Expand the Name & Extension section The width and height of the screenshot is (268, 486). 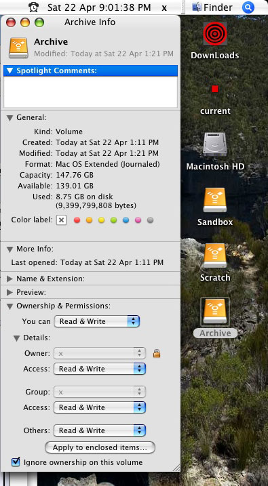coord(10,279)
